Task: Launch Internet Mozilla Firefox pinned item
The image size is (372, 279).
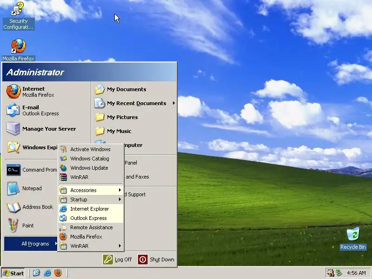Action: 46,92
